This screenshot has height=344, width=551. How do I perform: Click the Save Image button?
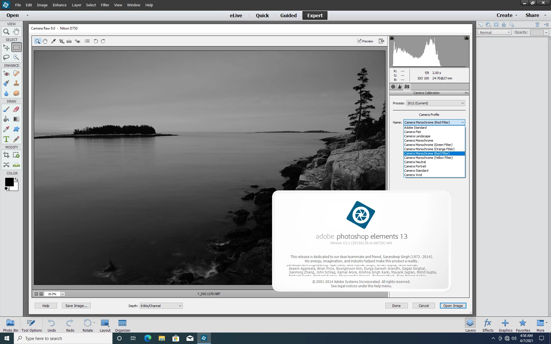(76, 306)
